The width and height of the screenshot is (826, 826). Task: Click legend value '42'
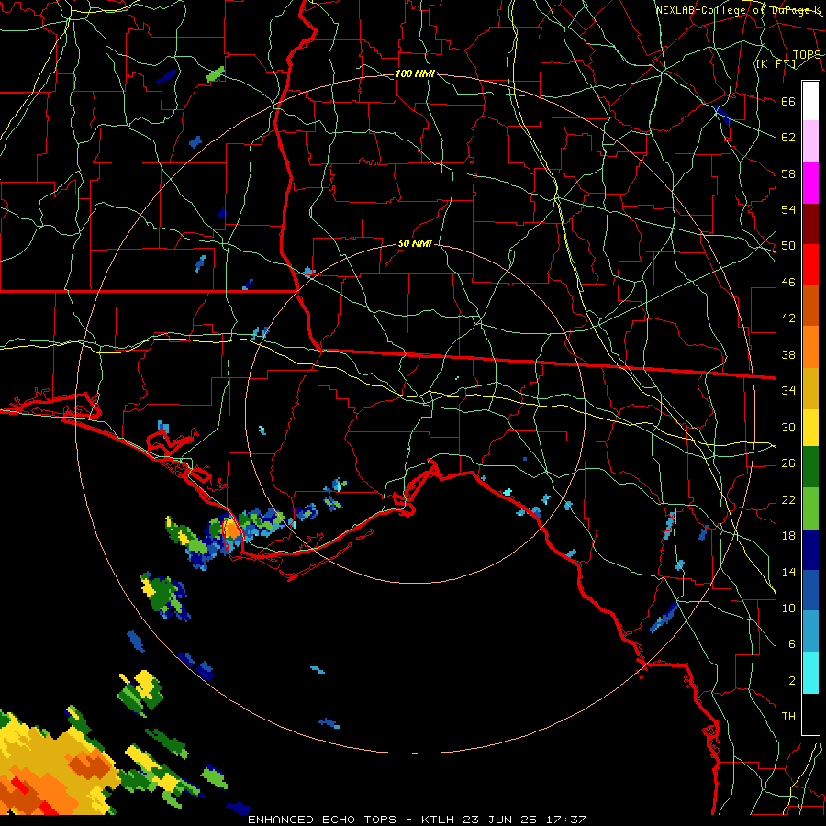[788, 318]
